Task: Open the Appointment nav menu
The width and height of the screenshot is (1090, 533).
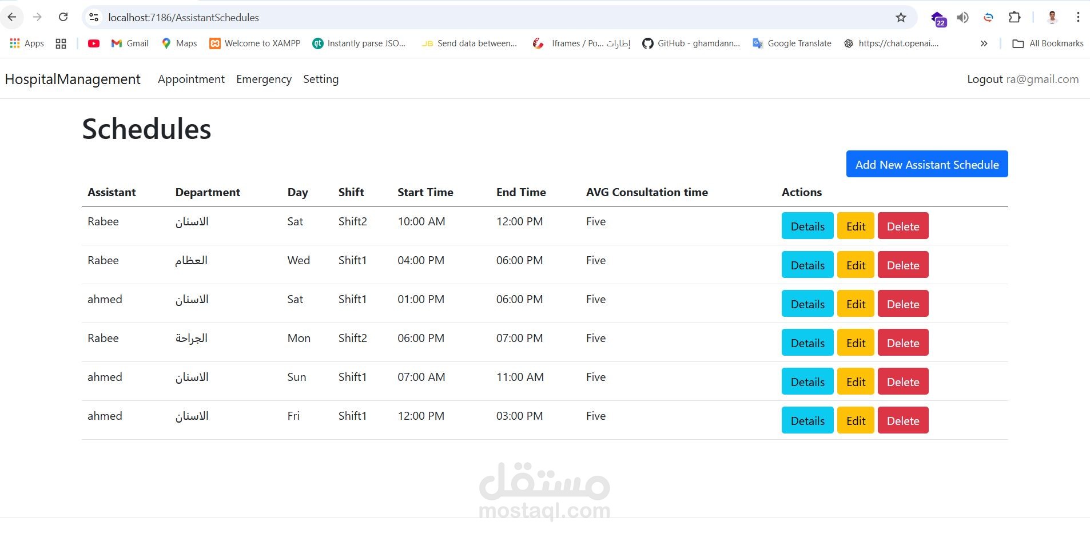Action: tap(191, 79)
